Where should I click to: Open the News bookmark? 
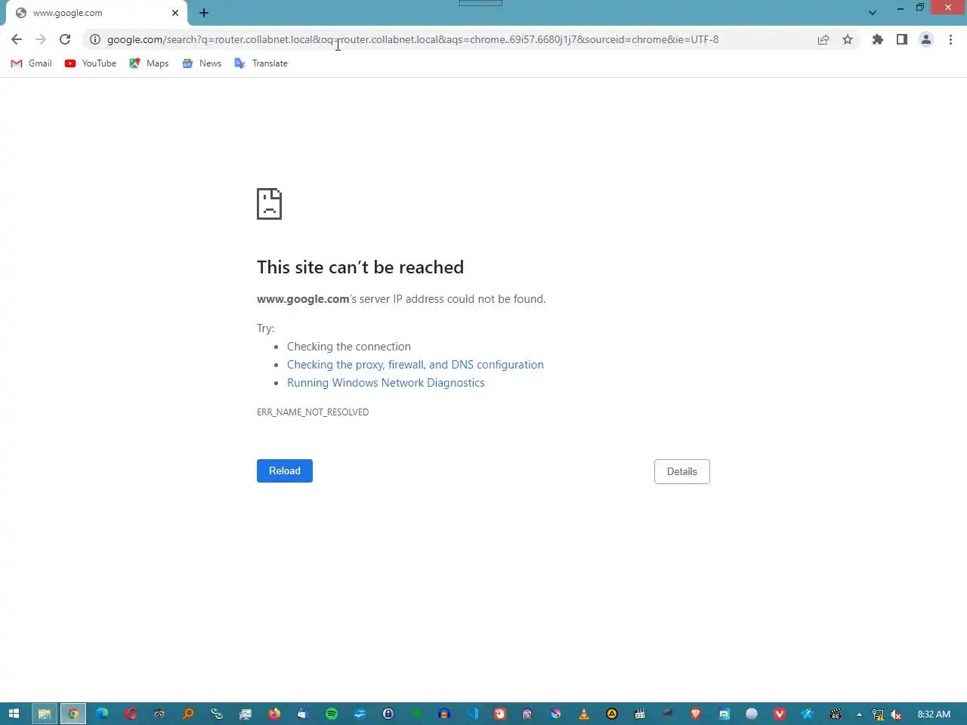(x=202, y=63)
